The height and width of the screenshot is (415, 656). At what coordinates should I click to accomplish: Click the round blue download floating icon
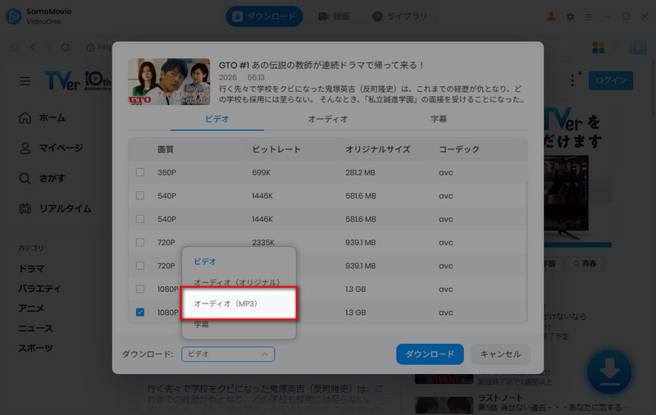coord(609,372)
